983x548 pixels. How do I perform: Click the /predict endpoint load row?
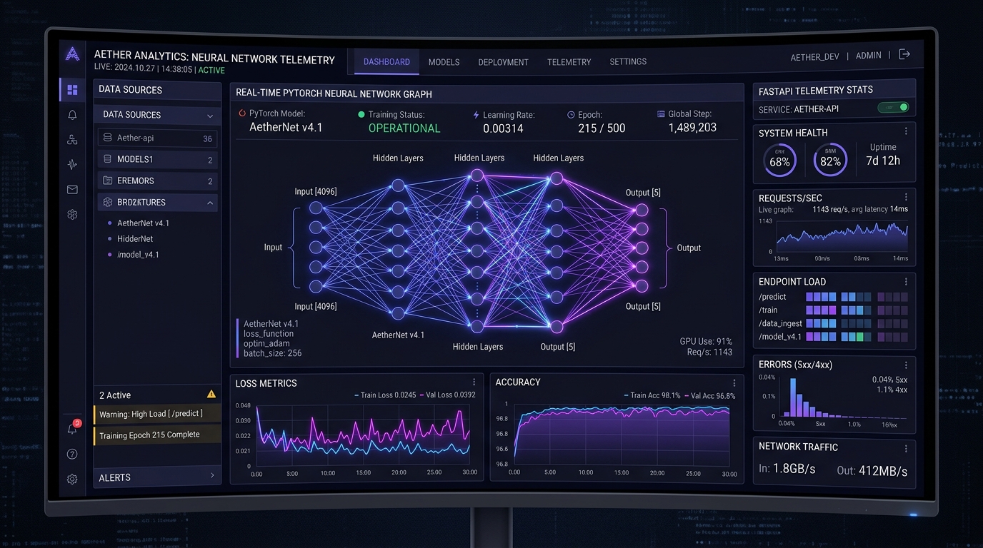pos(833,297)
